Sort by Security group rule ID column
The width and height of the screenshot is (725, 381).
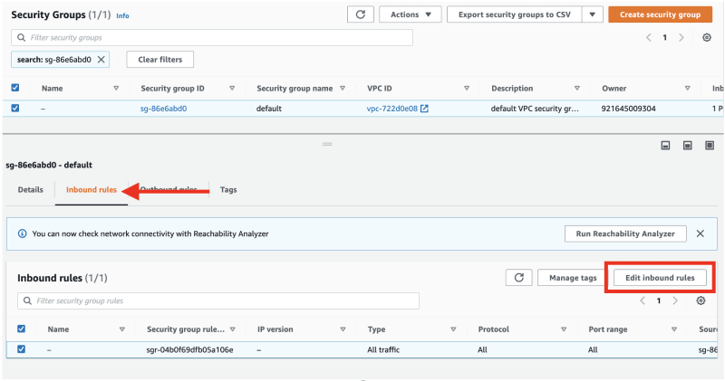click(233, 329)
